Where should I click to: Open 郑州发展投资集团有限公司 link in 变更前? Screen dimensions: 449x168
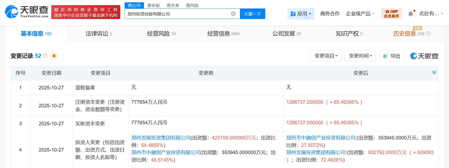click(x=161, y=138)
